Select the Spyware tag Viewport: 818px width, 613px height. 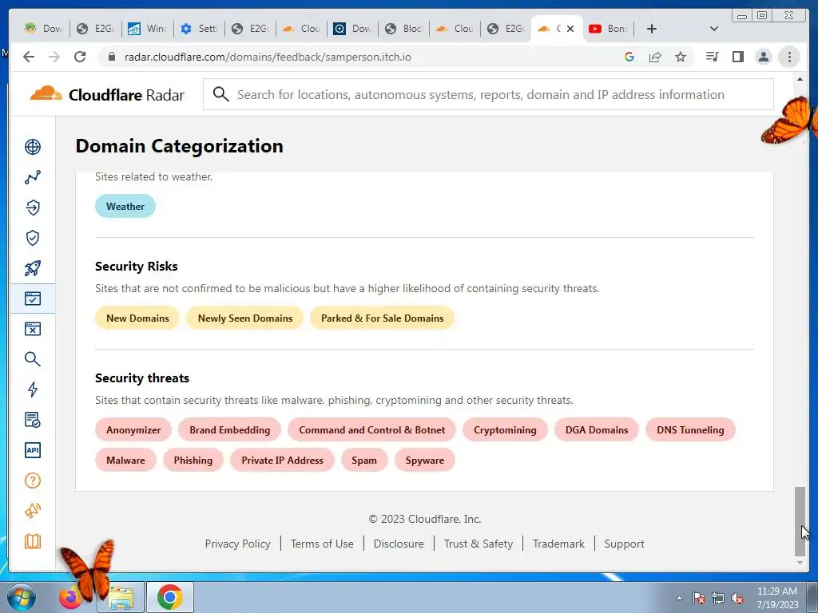(x=425, y=461)
